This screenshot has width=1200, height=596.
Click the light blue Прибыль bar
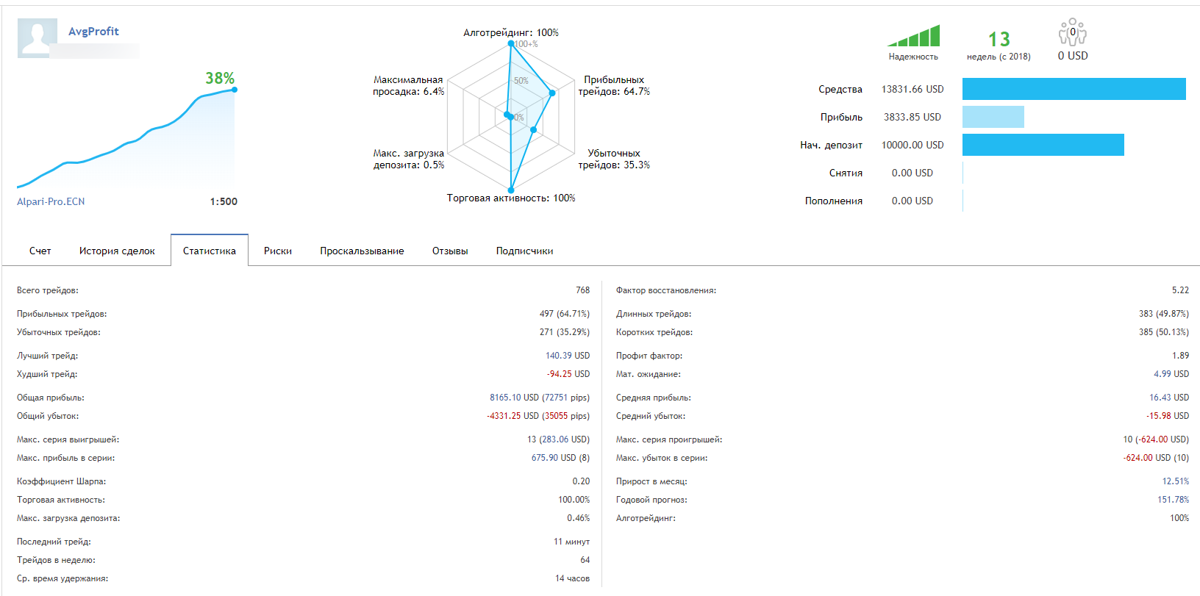click(x=993, y=117)
